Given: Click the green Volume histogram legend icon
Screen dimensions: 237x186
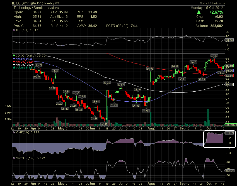Looking at the screenshot, I should (x=13, y=67).
